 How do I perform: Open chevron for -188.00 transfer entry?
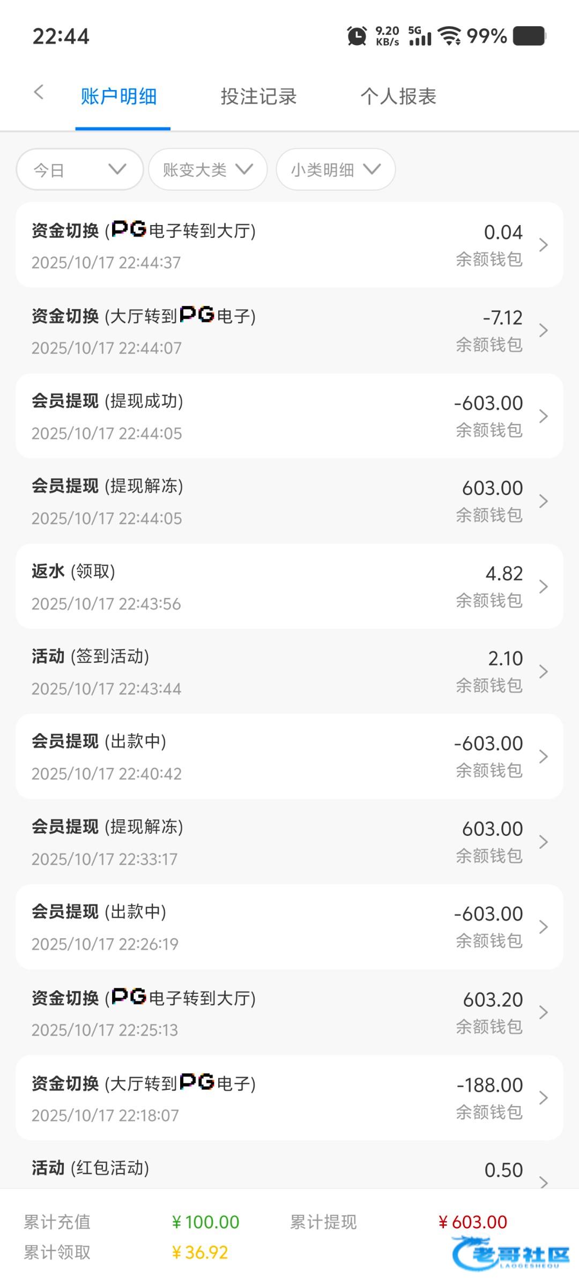tap(543, 1097)
